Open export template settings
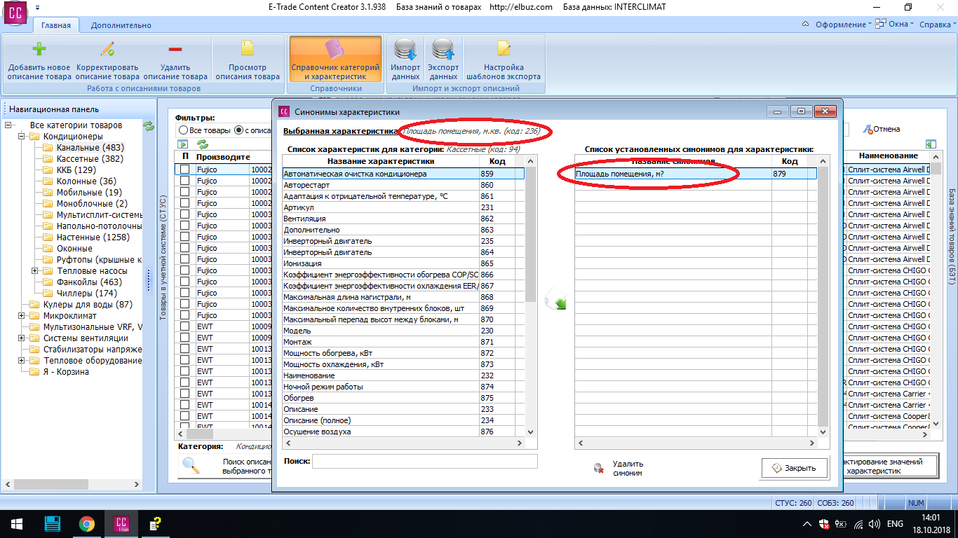Screen dimensions: 958x538 (x=503, y=60)
